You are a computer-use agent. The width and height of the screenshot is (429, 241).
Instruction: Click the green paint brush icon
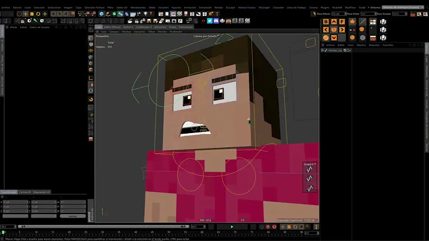(x=35, y=20)
